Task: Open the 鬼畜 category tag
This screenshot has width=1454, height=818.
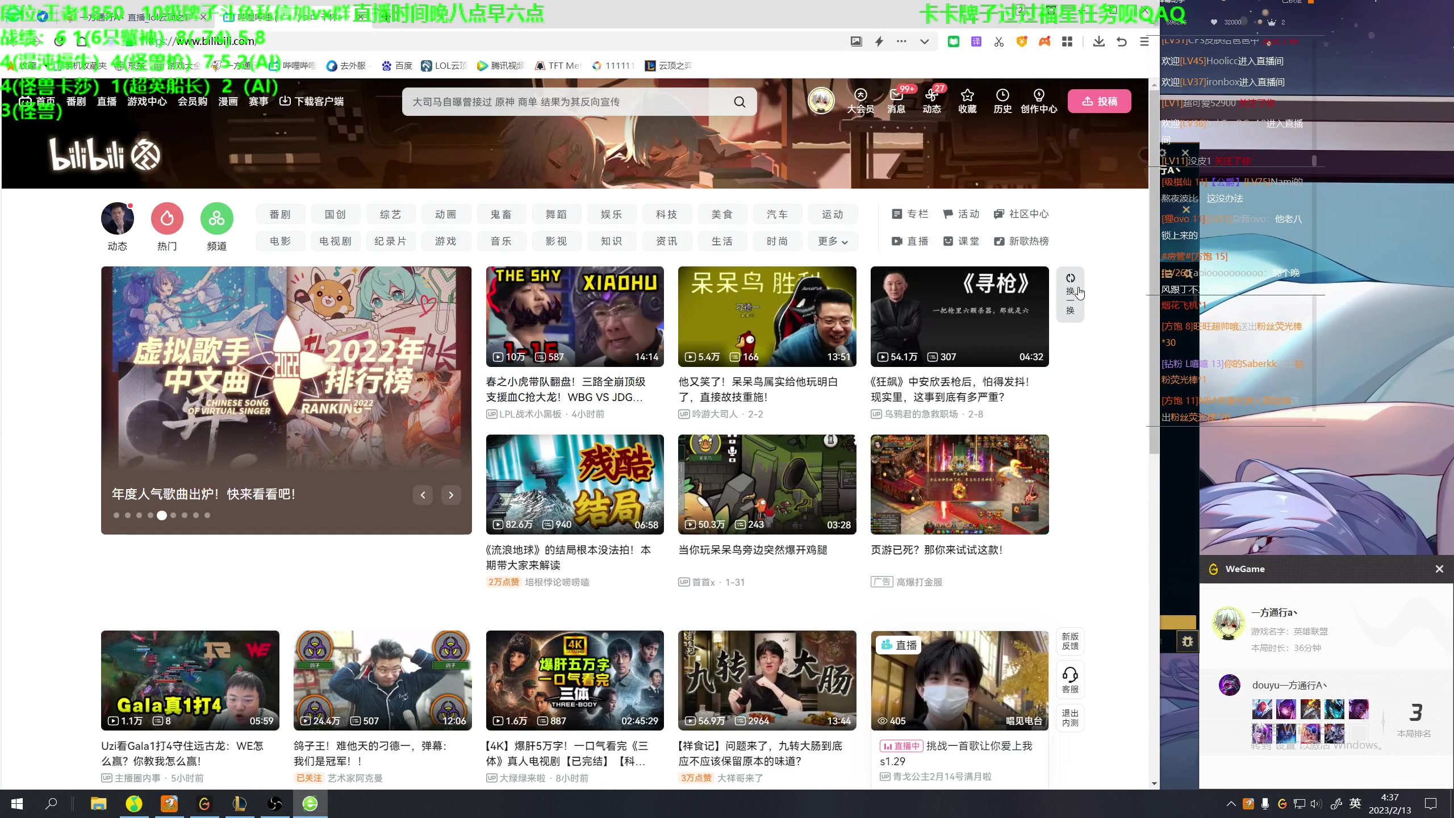Action: click(501, 215)
